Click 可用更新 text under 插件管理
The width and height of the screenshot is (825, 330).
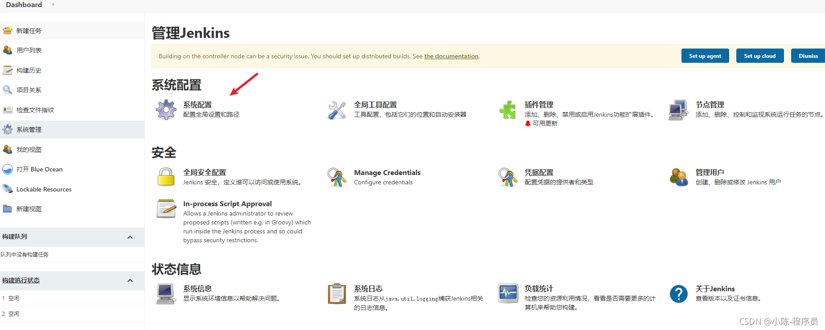point(545,123)
